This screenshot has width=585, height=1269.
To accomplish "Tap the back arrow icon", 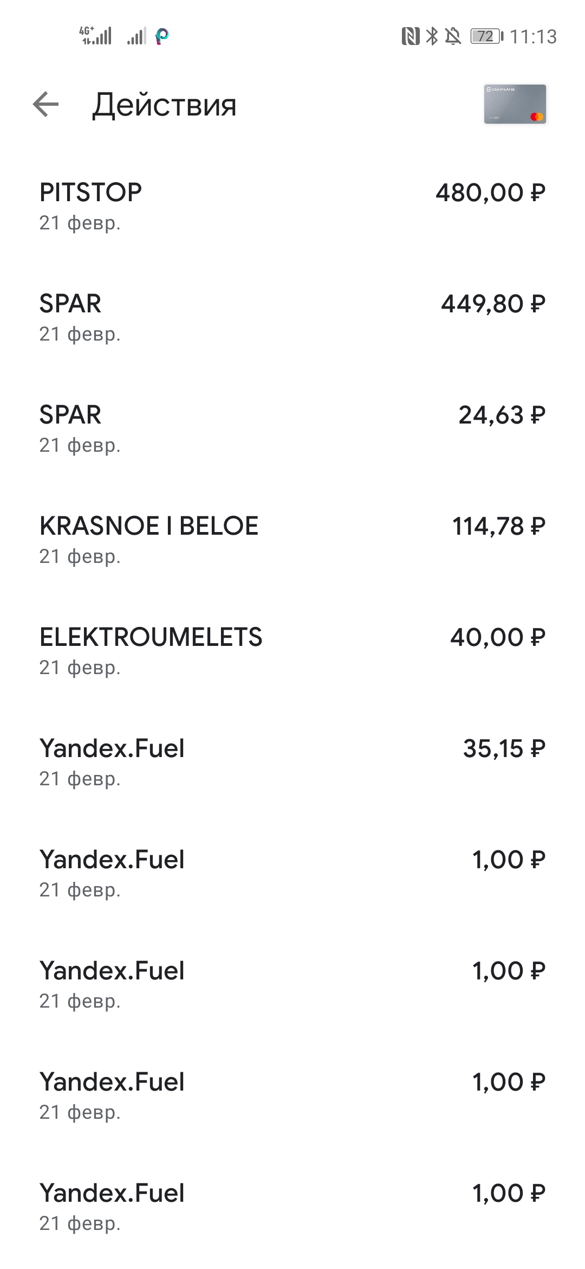I will (45, 104).
